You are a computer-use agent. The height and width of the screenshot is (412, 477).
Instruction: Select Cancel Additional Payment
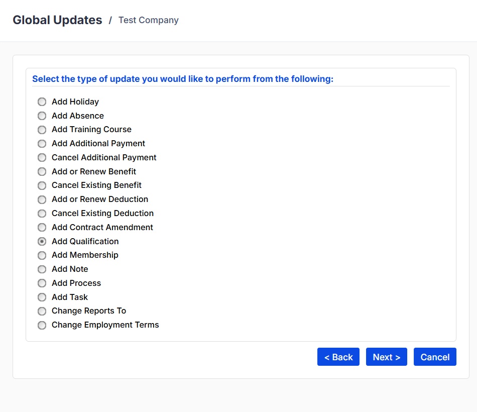[x=42, y=157]
